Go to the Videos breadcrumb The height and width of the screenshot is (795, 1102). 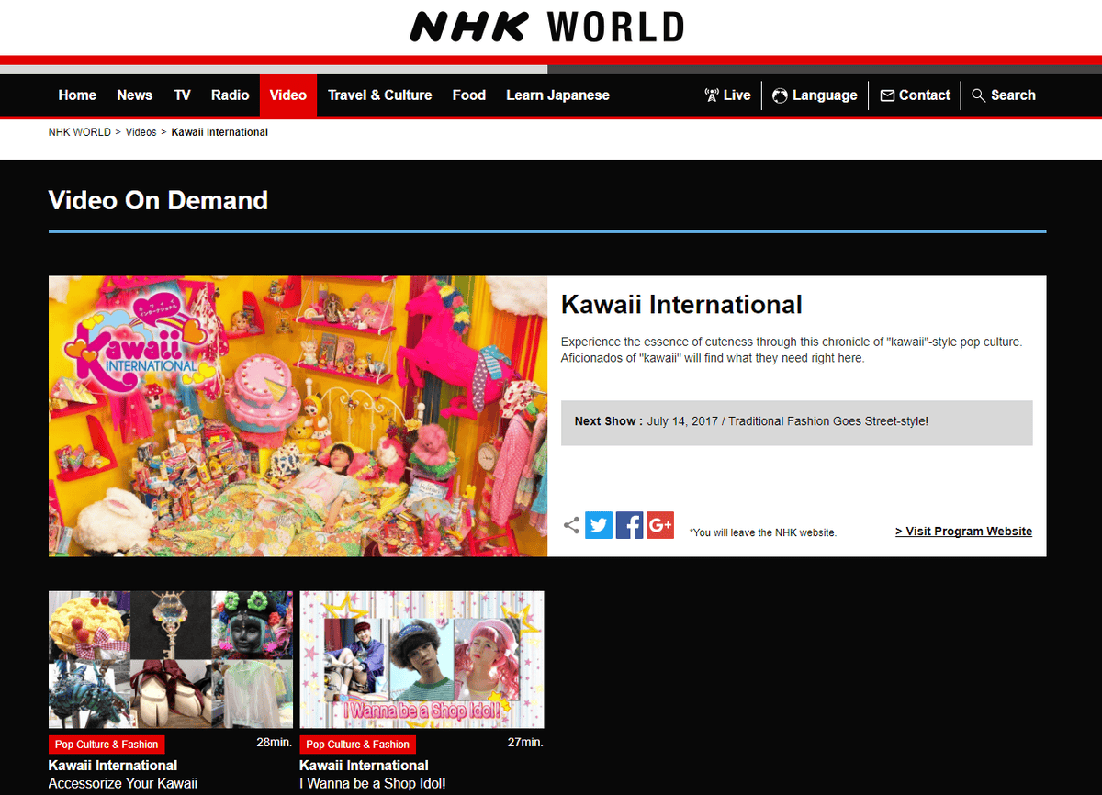[141, 132]
